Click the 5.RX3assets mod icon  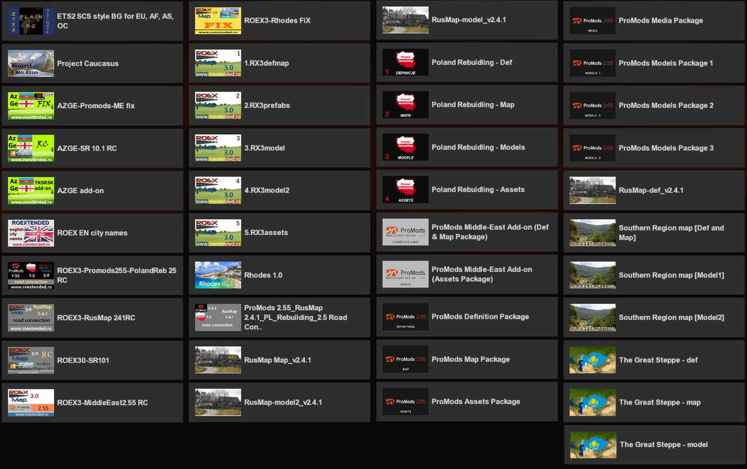[x=218, y=233]
